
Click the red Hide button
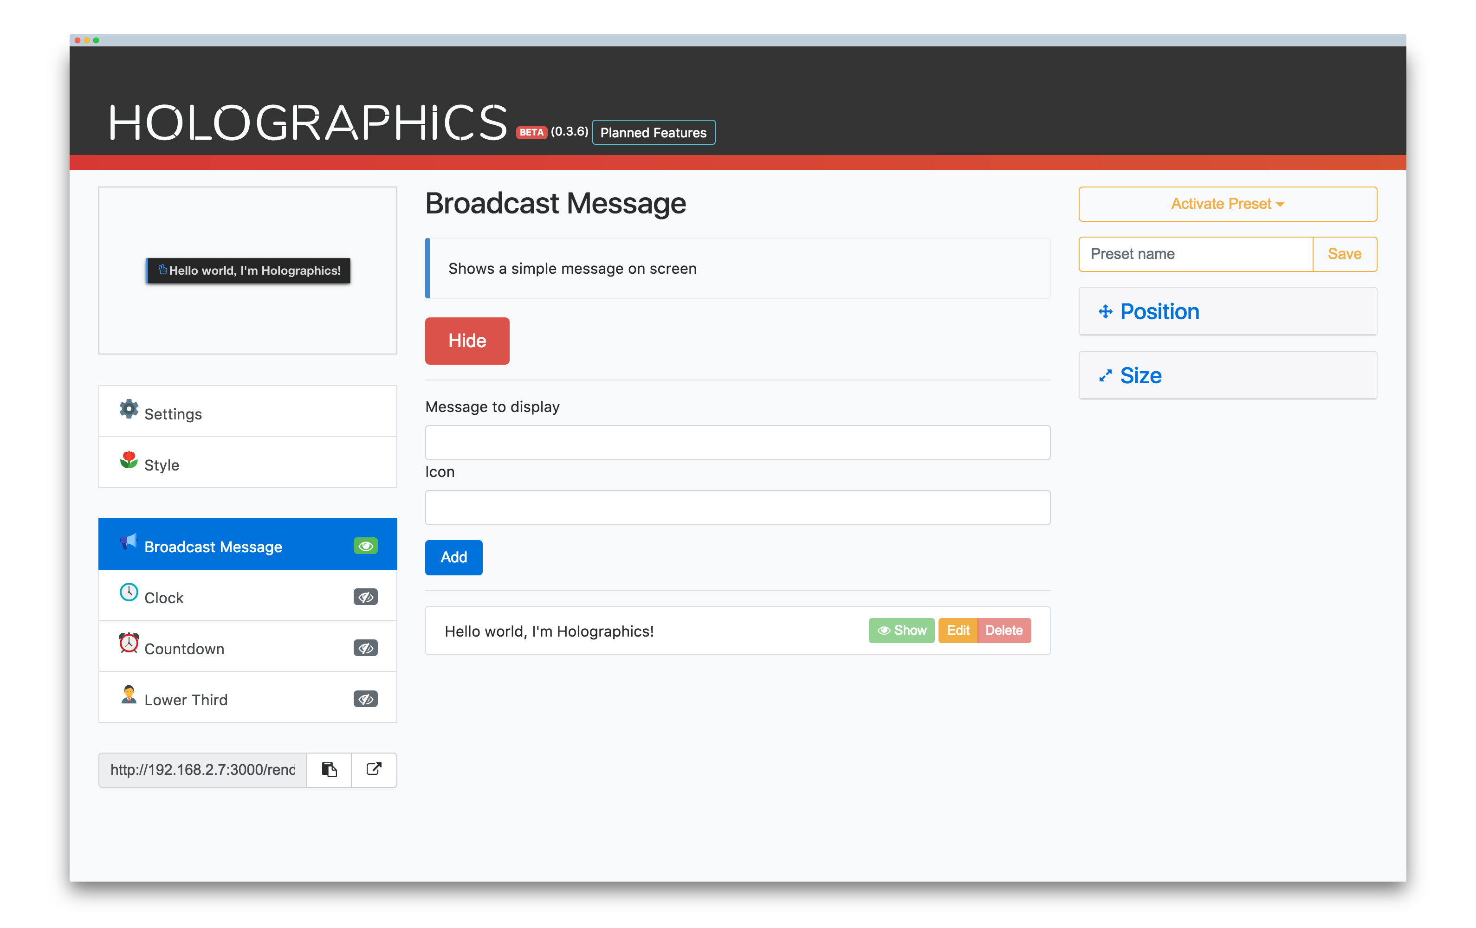[x=467, y=341]
